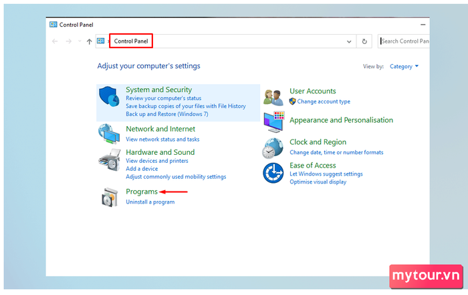
Task: Open the View by Category dropdown
Action: pyautogui.click(x=404, y=67)
